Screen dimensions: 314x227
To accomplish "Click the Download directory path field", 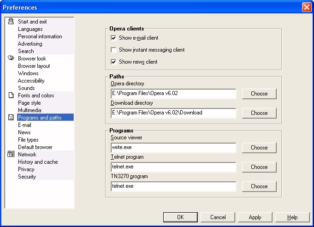I will pyautogui.click(x=173, y=113).
